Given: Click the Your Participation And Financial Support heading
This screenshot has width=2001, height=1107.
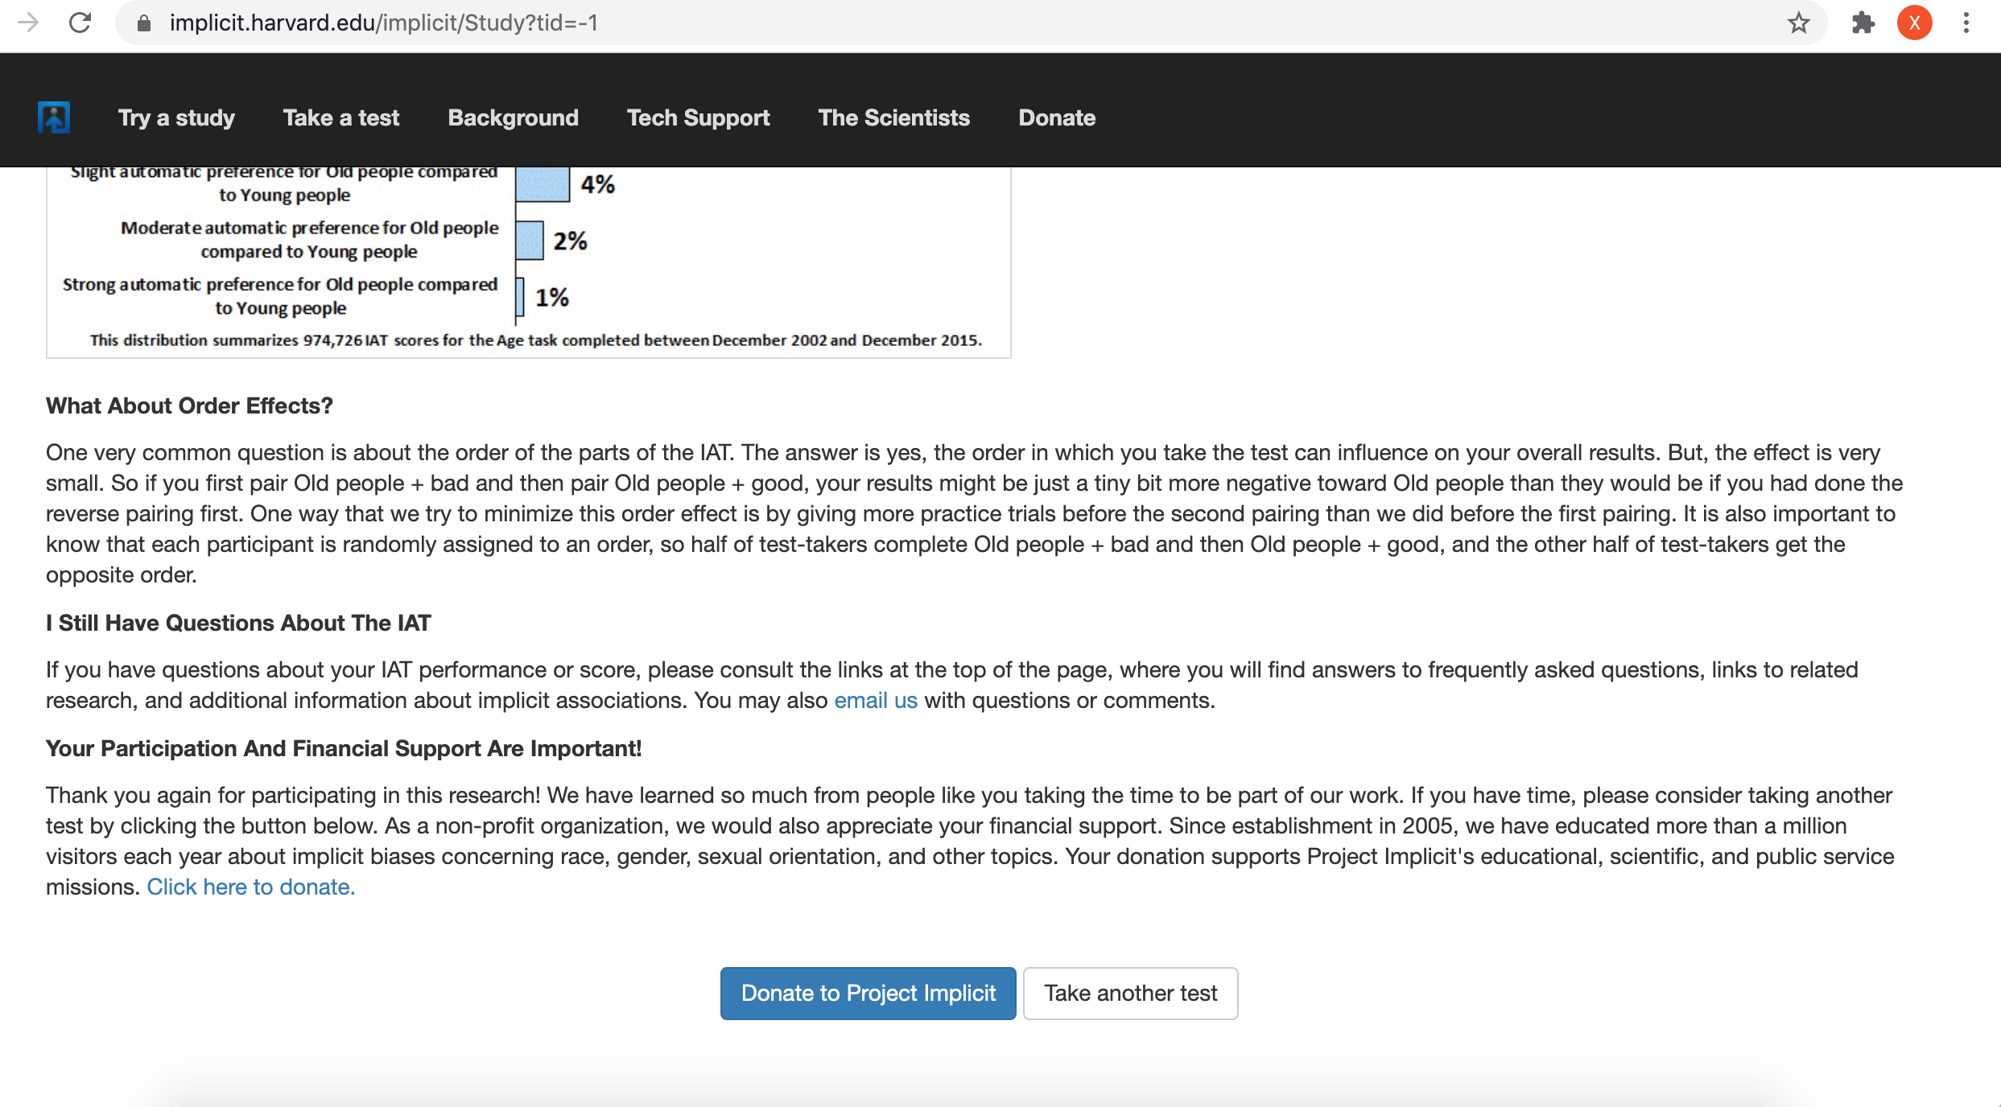Looking at the screenshot, I should pyautogui.click(x=344, y=748).
